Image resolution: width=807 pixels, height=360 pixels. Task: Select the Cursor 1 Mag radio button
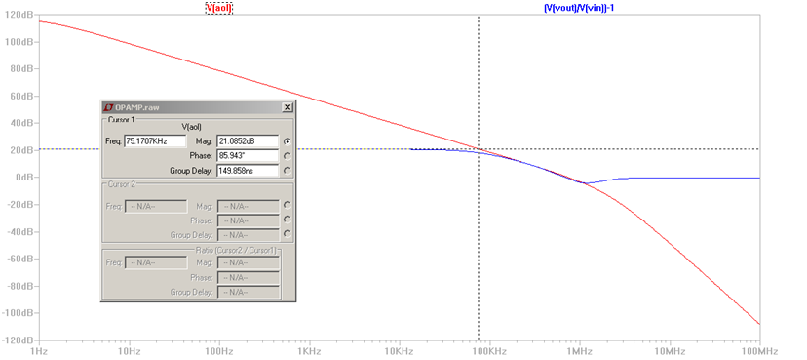pos(288,141)
